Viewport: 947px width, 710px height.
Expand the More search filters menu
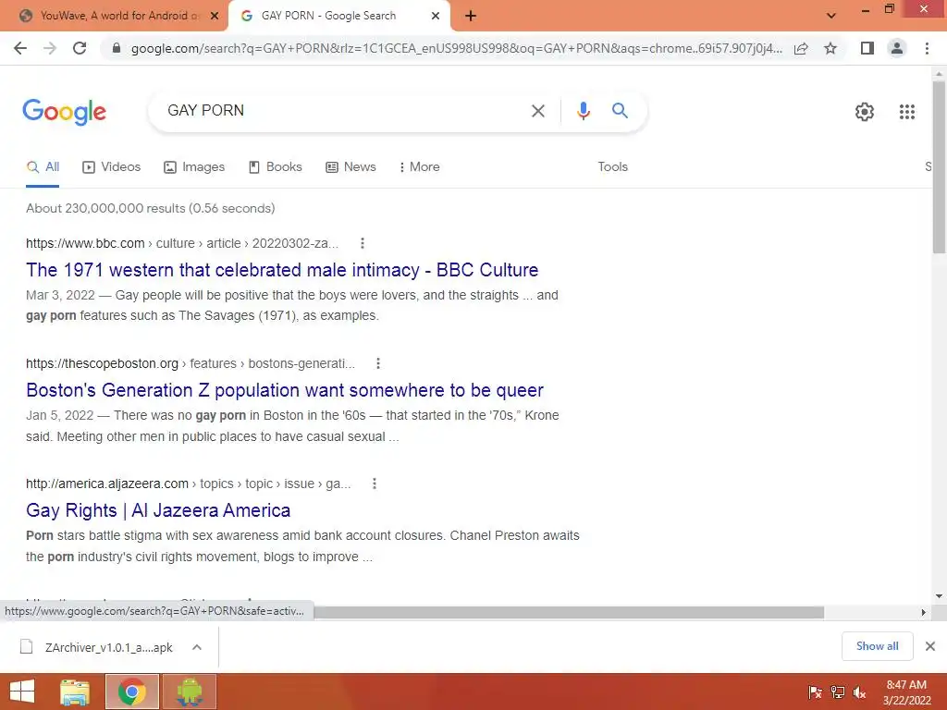[419, 167]
